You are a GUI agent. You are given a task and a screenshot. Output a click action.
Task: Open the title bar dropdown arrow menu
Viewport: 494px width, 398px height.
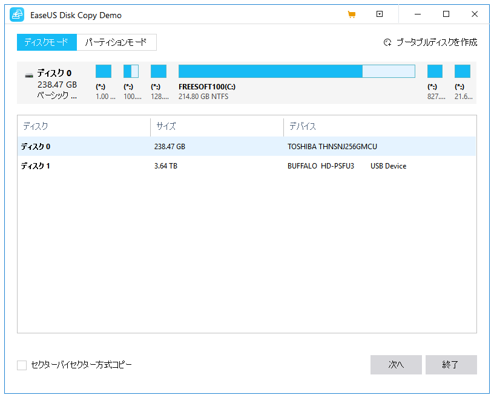[378, 14]
